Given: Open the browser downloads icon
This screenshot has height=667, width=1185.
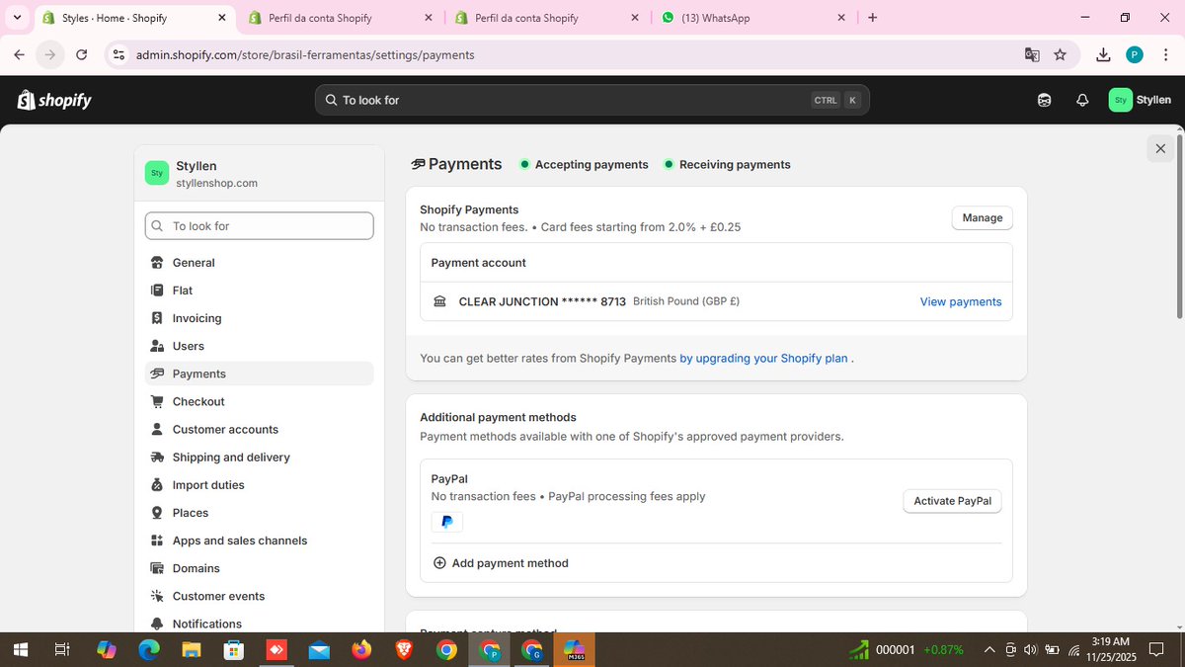Looking at the screenshot, I should (x=1103, y=55).
